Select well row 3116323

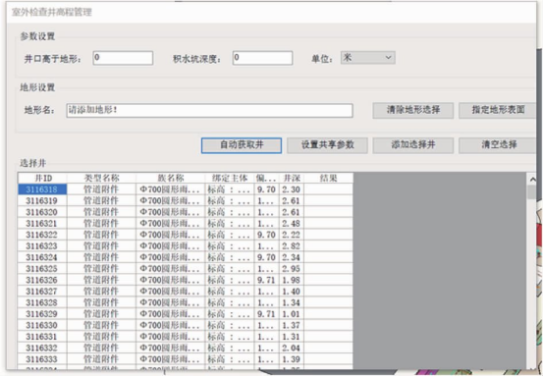(186, 245)
